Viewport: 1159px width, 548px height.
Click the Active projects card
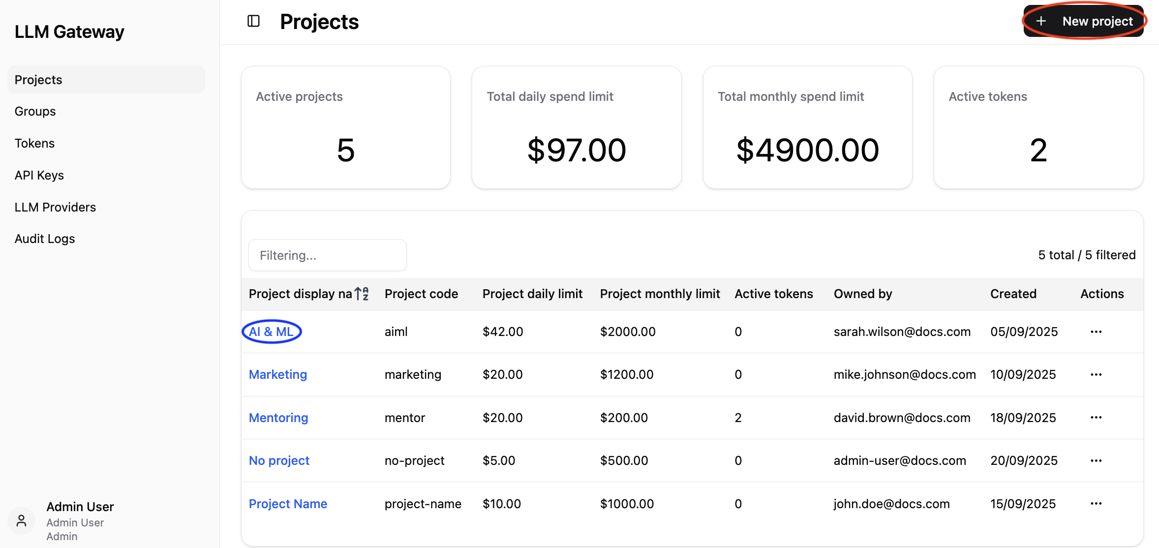coord(346,127)
